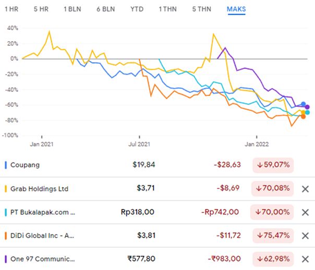Image resolution: width=315 pixels, height=270 pixels.
Task: Click One 97's 62,98% change badge
Action: click(x=273, y=259)
